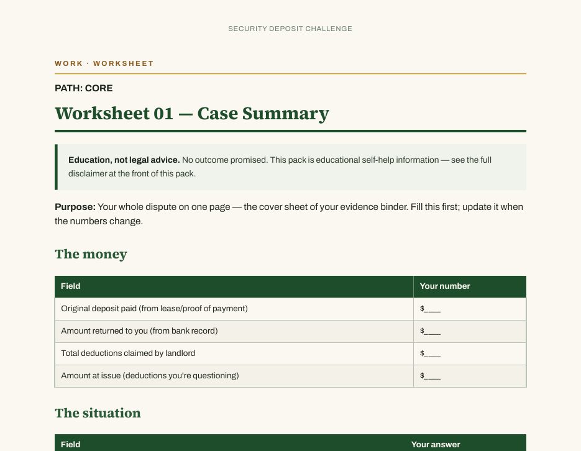Click the 'Worksheet 01 — Case Summary' title
The height and width of the screenshot is (451, 581).
[x=192, y=113]
